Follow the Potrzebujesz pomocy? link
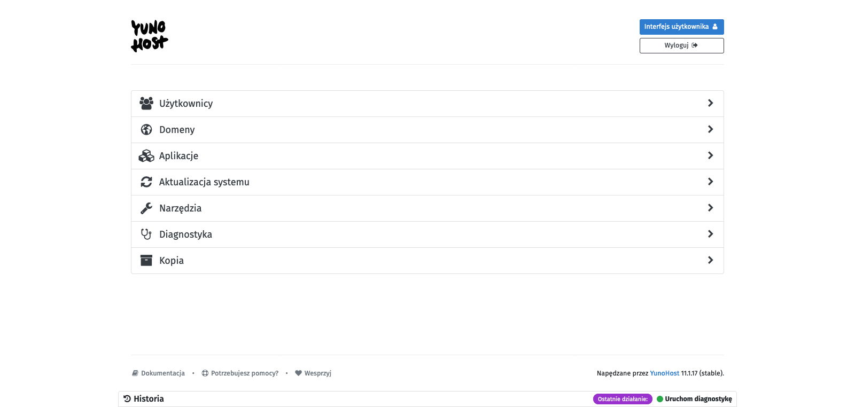 click(244, 373)
